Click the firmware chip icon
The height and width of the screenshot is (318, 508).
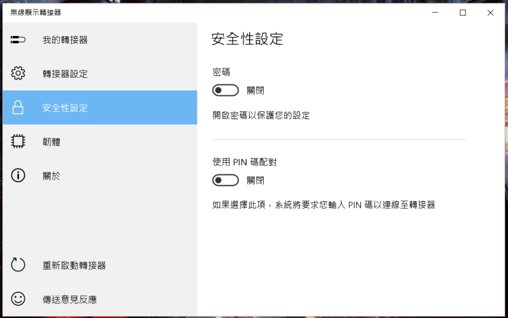pyautogui.click(x=18, y=141)
